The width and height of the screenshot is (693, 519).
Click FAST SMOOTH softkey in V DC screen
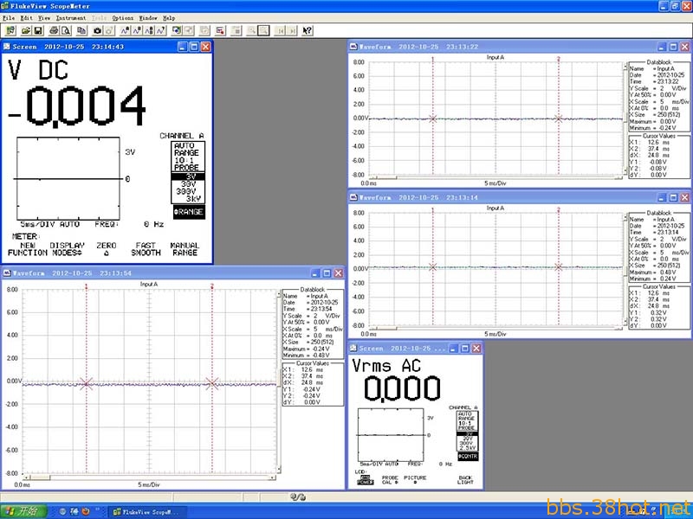146,249
